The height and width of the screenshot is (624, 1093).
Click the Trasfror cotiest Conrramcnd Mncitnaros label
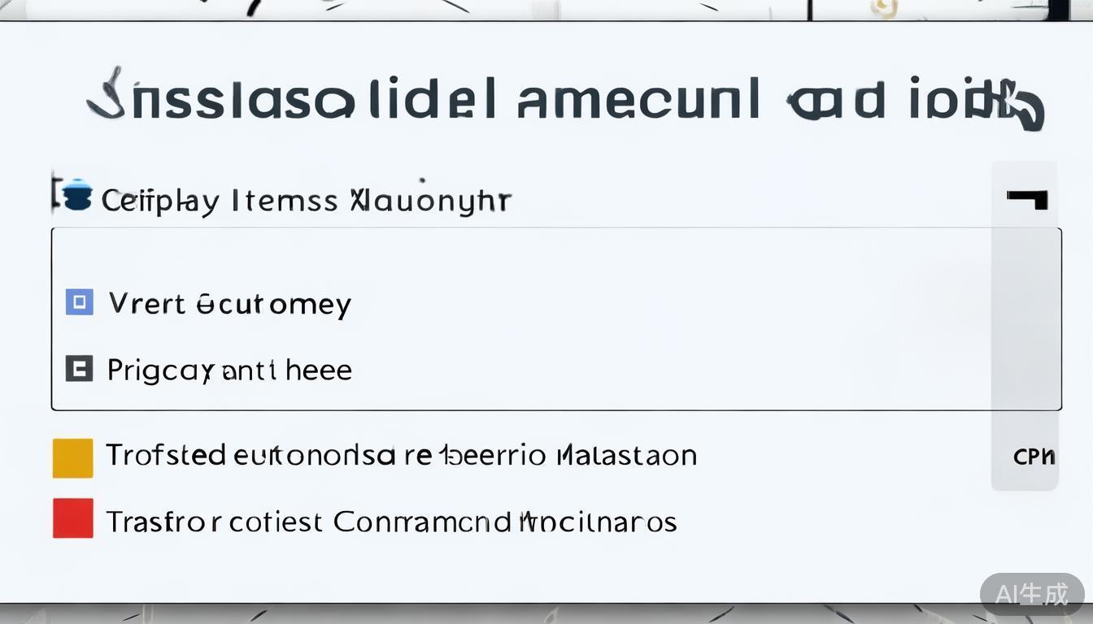(x=391, y=522)
